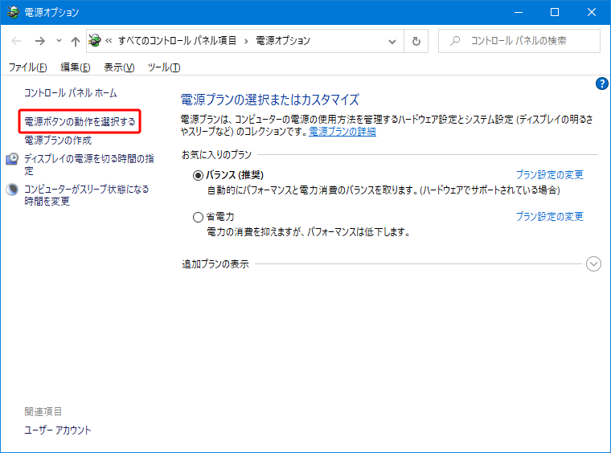Click the power options icon in address bar
The height and width of the screenshot is (453, 611).
point(96,41)
